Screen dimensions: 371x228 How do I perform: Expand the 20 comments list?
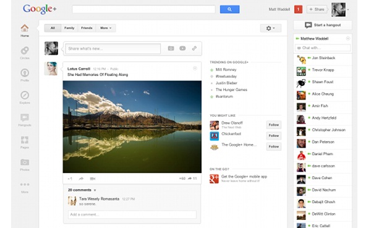click(82, 190)
